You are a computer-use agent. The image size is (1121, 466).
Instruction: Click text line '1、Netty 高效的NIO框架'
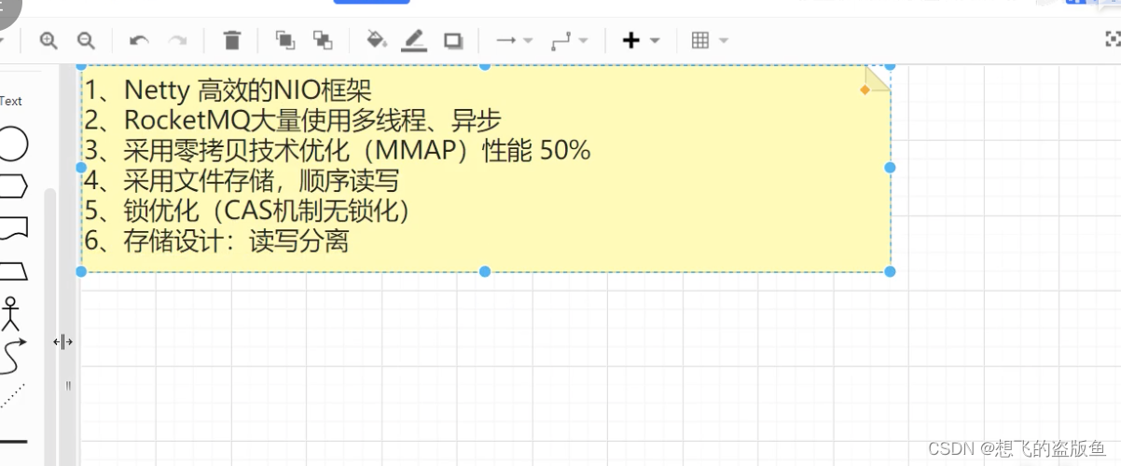coord(228,90)
